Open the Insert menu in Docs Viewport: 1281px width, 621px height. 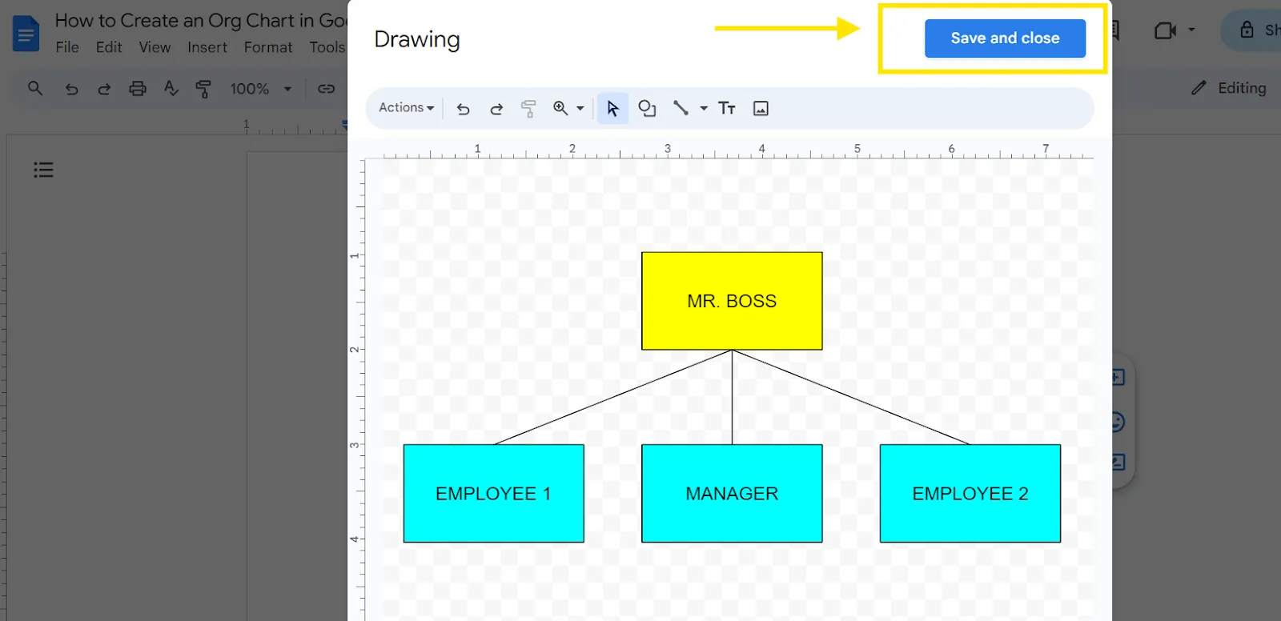click(207, 47)
